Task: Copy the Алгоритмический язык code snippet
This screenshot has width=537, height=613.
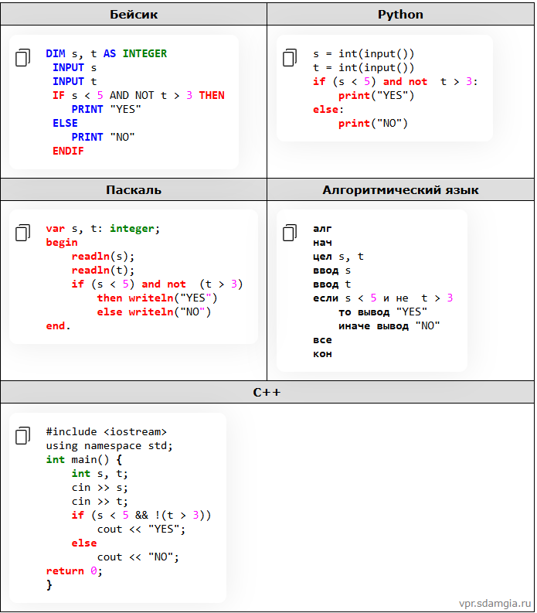Action: [290, 232]
